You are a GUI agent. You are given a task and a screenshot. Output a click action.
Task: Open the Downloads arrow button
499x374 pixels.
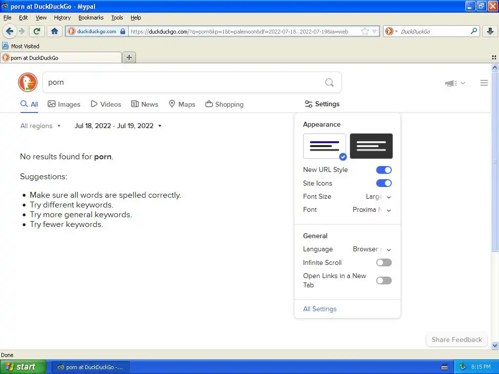tap(490, 31)
